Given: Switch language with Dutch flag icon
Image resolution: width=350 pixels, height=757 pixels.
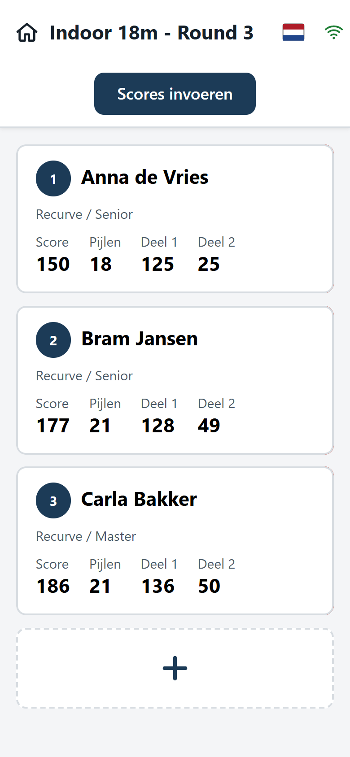Looking at the screenshot, I should [x=293, y=32].
